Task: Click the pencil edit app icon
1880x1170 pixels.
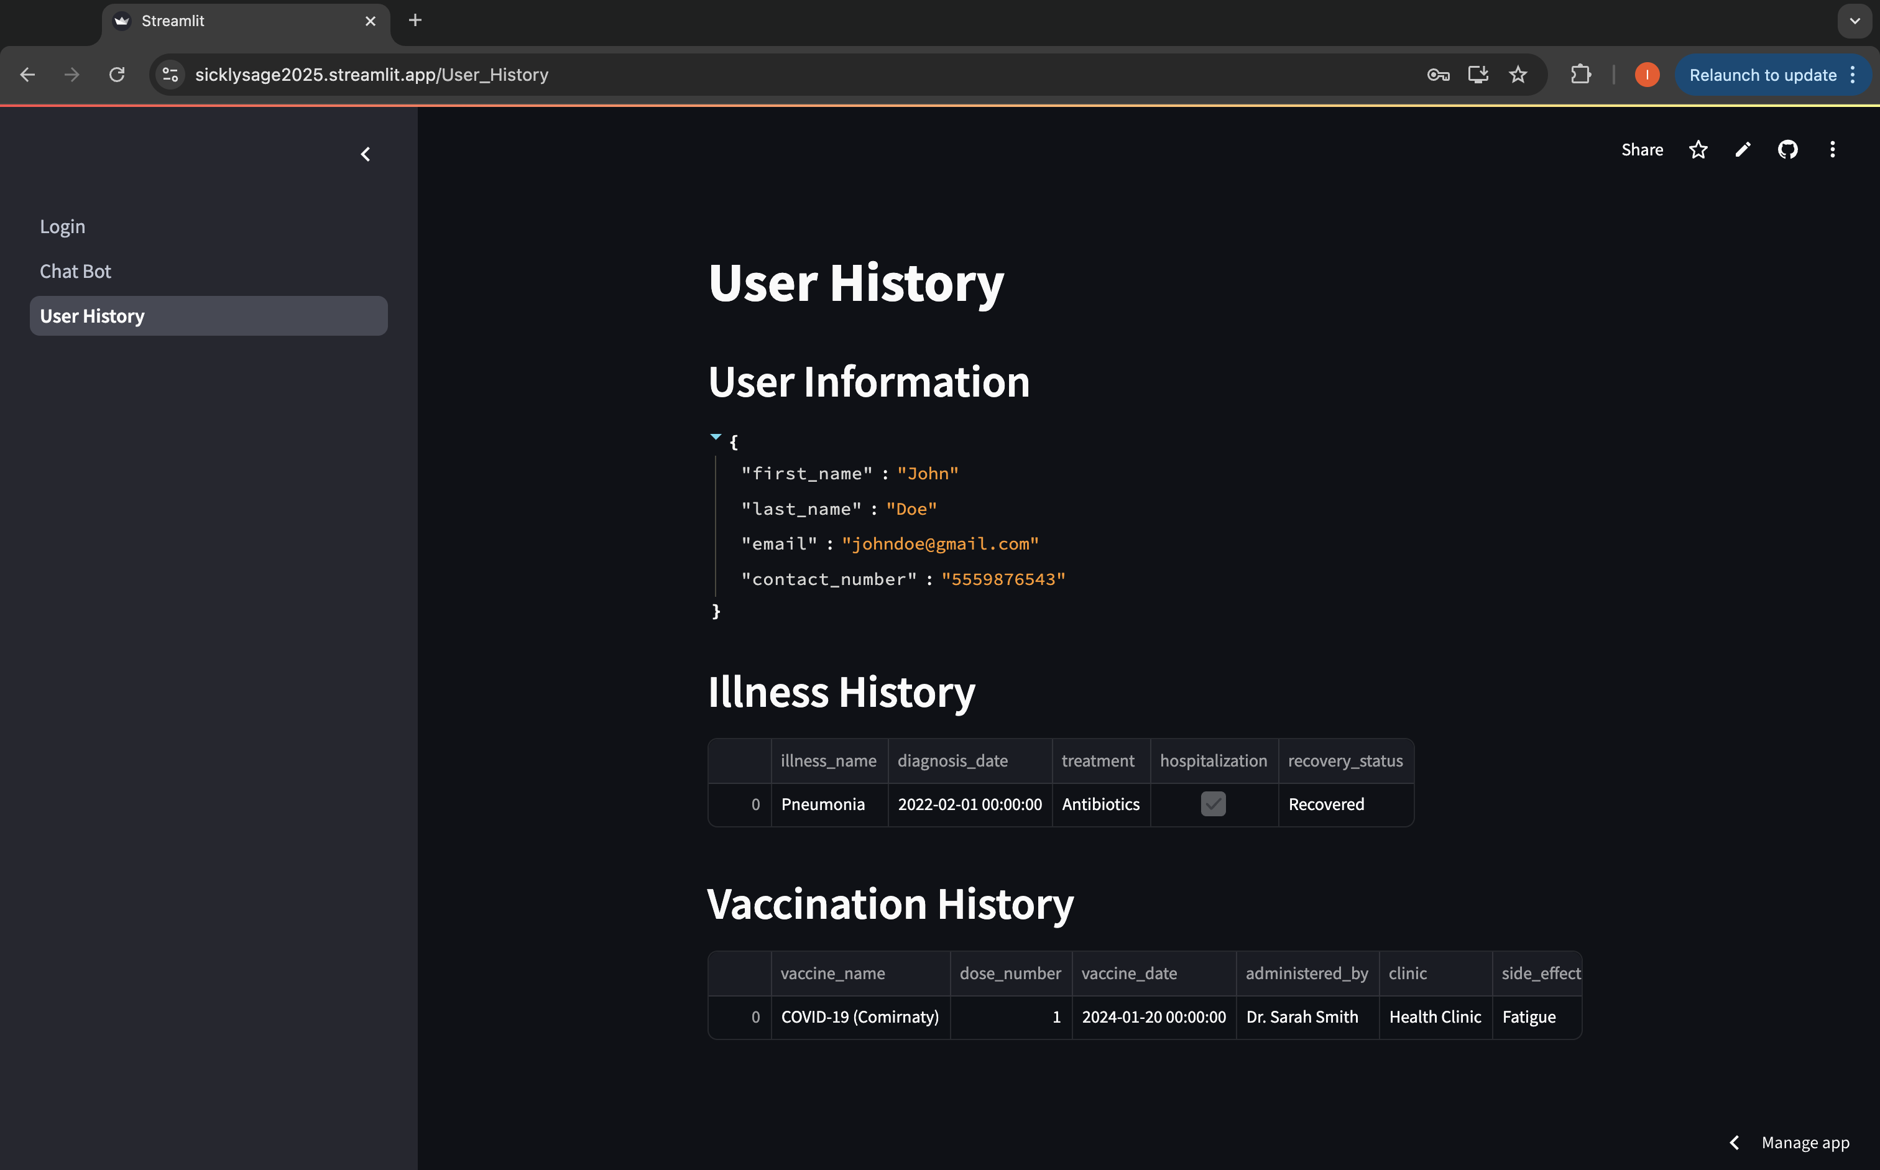Action: (1742, 149)
